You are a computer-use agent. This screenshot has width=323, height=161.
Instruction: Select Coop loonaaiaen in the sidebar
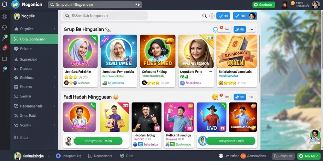34,39
